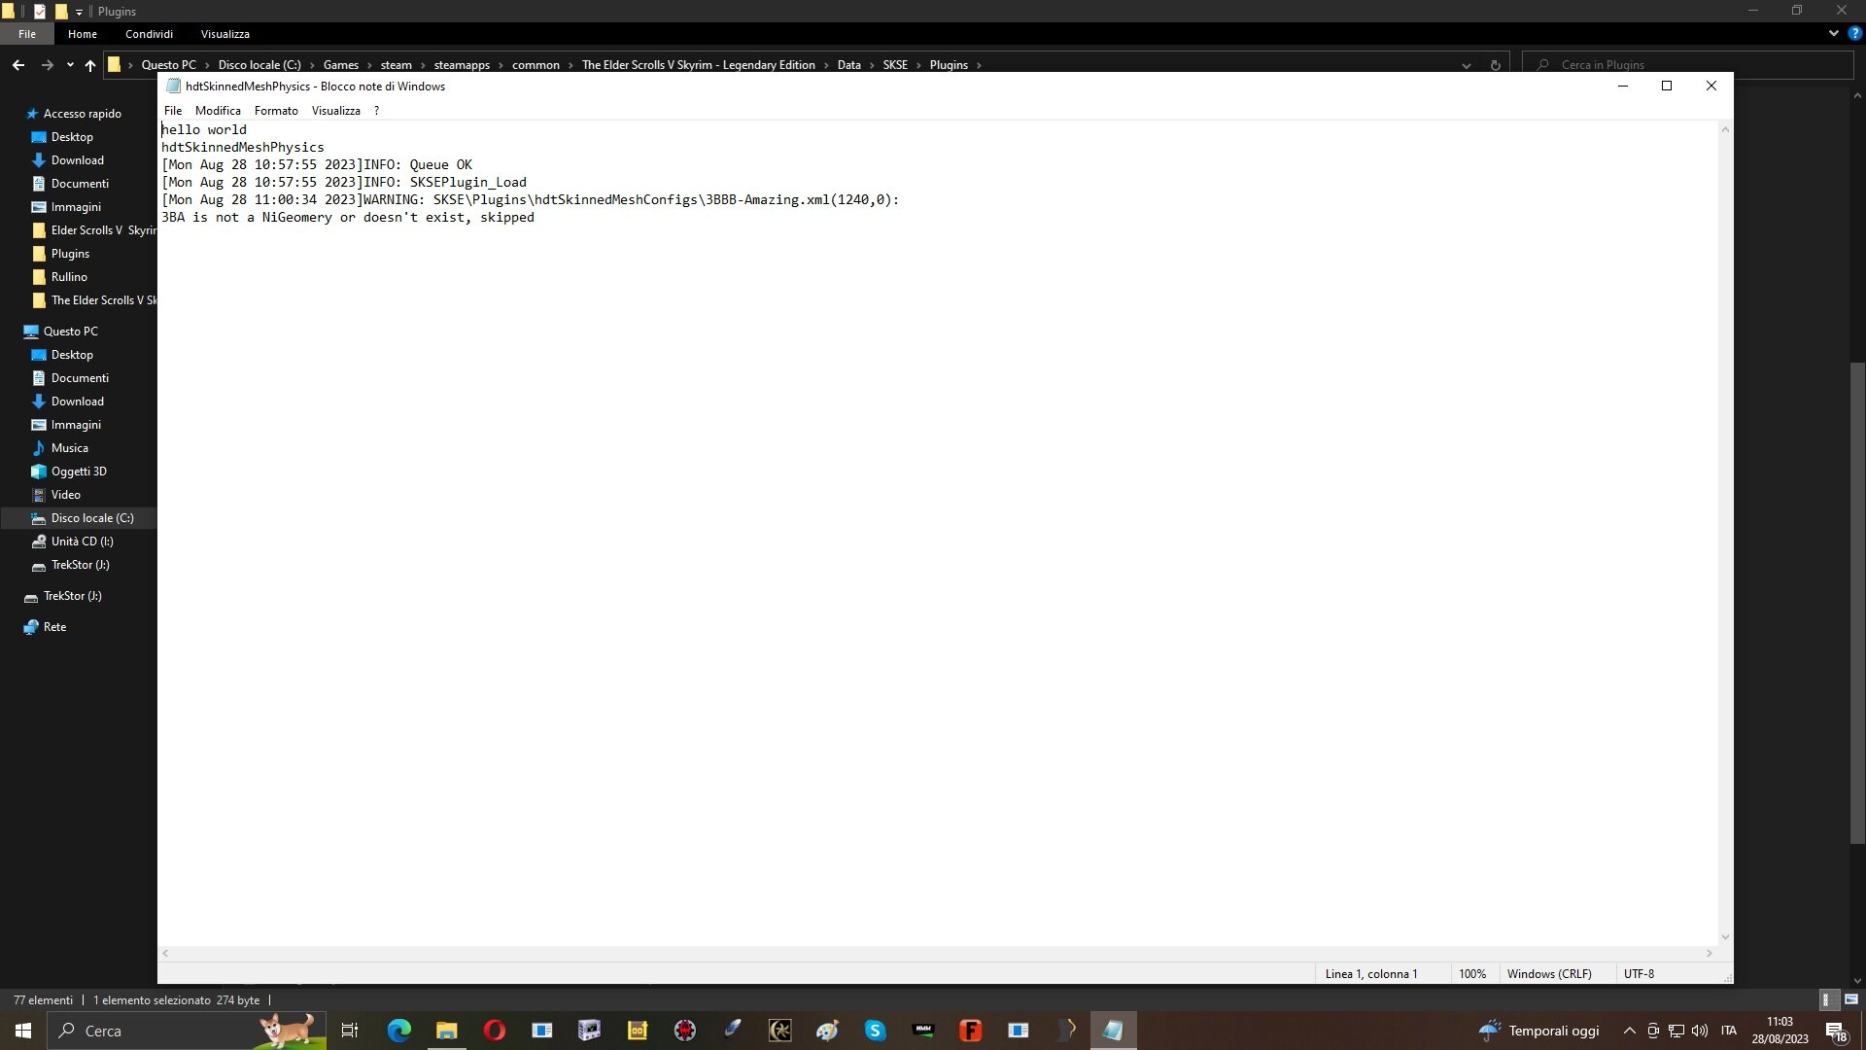Switch Explorer to large thumbnails view icon

tap(1850, 999)
